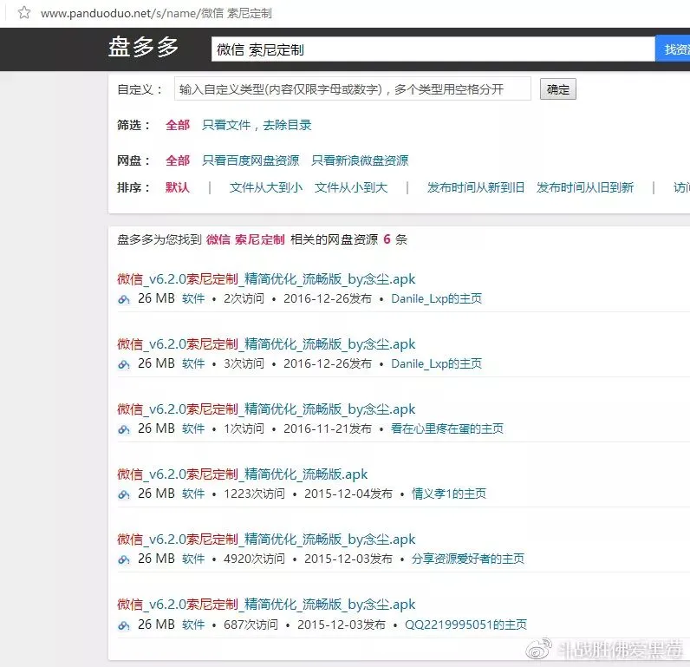
Task: Click cloud disk icon of 687次访问 result
Action: pos(124,625)
